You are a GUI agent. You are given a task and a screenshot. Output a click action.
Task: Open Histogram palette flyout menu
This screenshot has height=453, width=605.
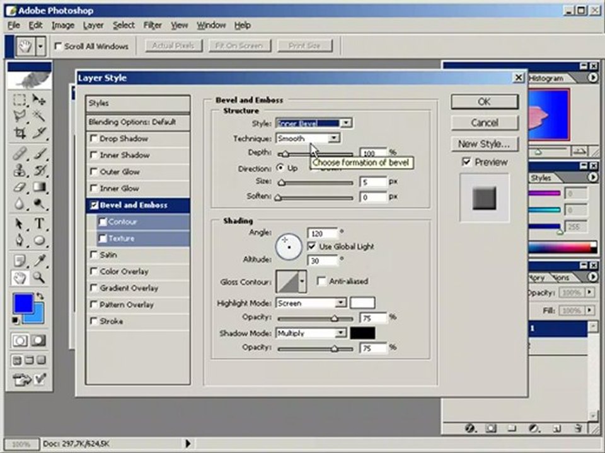[x=592, y=78]
